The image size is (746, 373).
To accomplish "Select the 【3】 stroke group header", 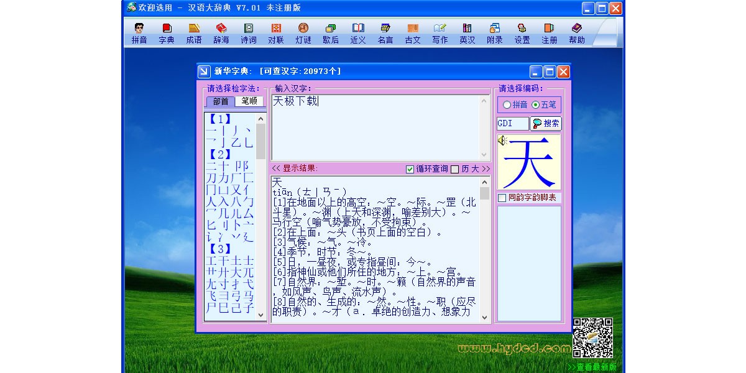I will [x=219, y=249].
